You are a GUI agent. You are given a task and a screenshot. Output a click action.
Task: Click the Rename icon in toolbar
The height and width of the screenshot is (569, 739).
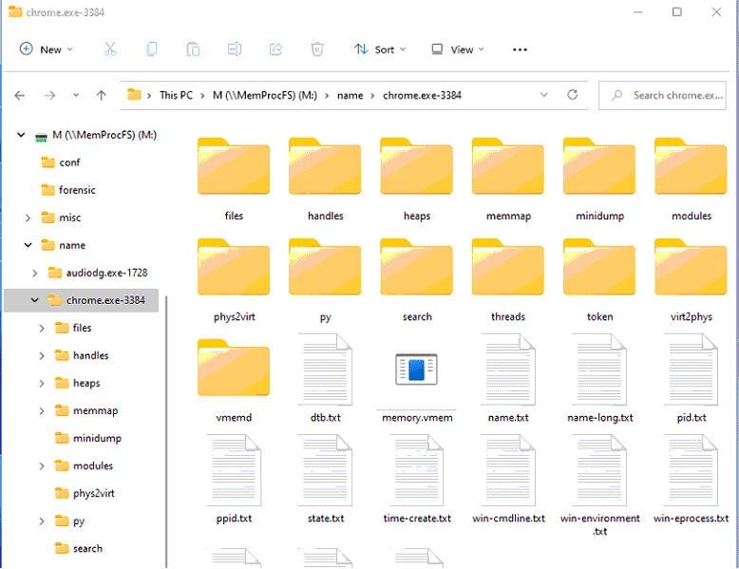point(235,49)
